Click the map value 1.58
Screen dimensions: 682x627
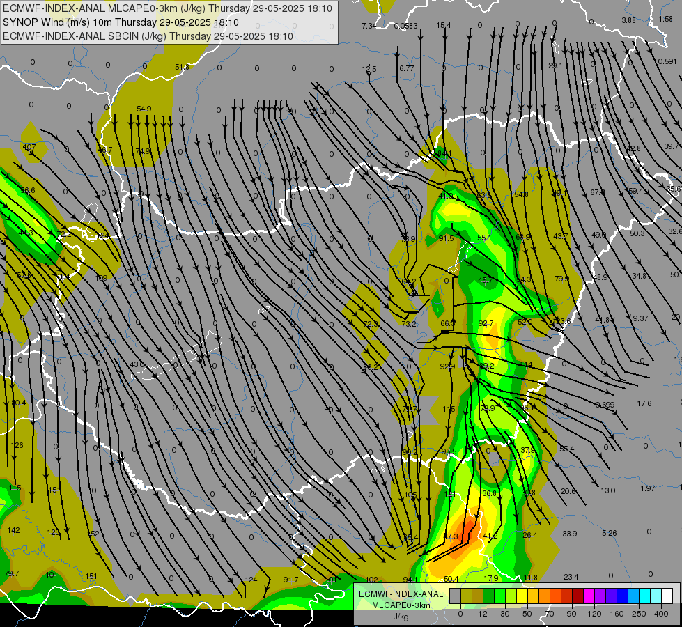point(666,19)
